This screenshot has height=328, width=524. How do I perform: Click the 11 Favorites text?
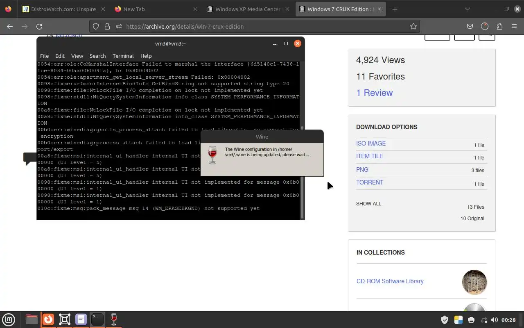point(380,76)
